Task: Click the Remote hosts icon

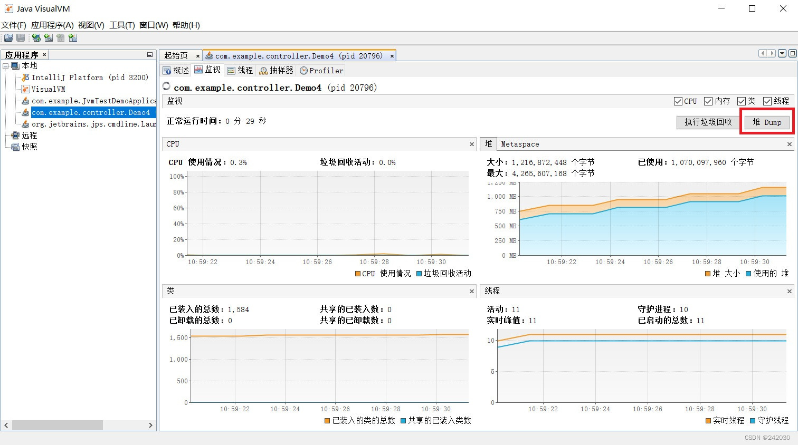Action: pyautogui.click(x=15, y=136)
